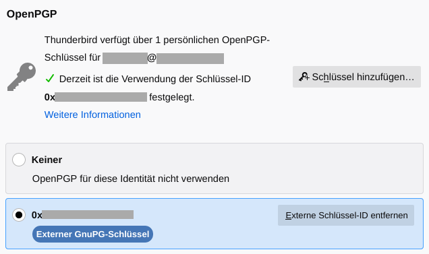The height and width of the screenshot is (254, 429).
Task: Click 'Thunderbird verfügt über 1 persönlichen OpenPGP-' line
Action: coord(157,40)
